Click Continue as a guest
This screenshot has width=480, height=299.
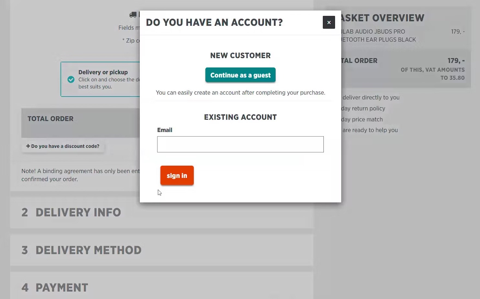tap(240, 75)
